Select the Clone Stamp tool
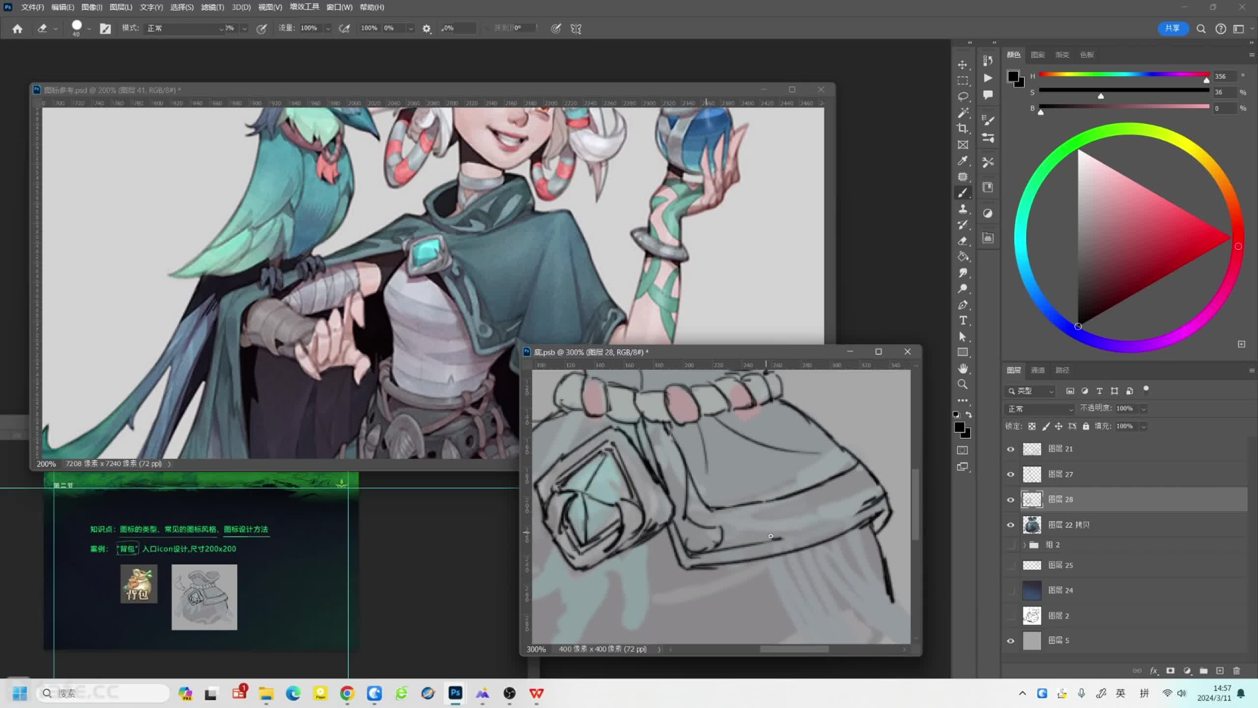Viewport: 1258px width, 708px height. 963,209
